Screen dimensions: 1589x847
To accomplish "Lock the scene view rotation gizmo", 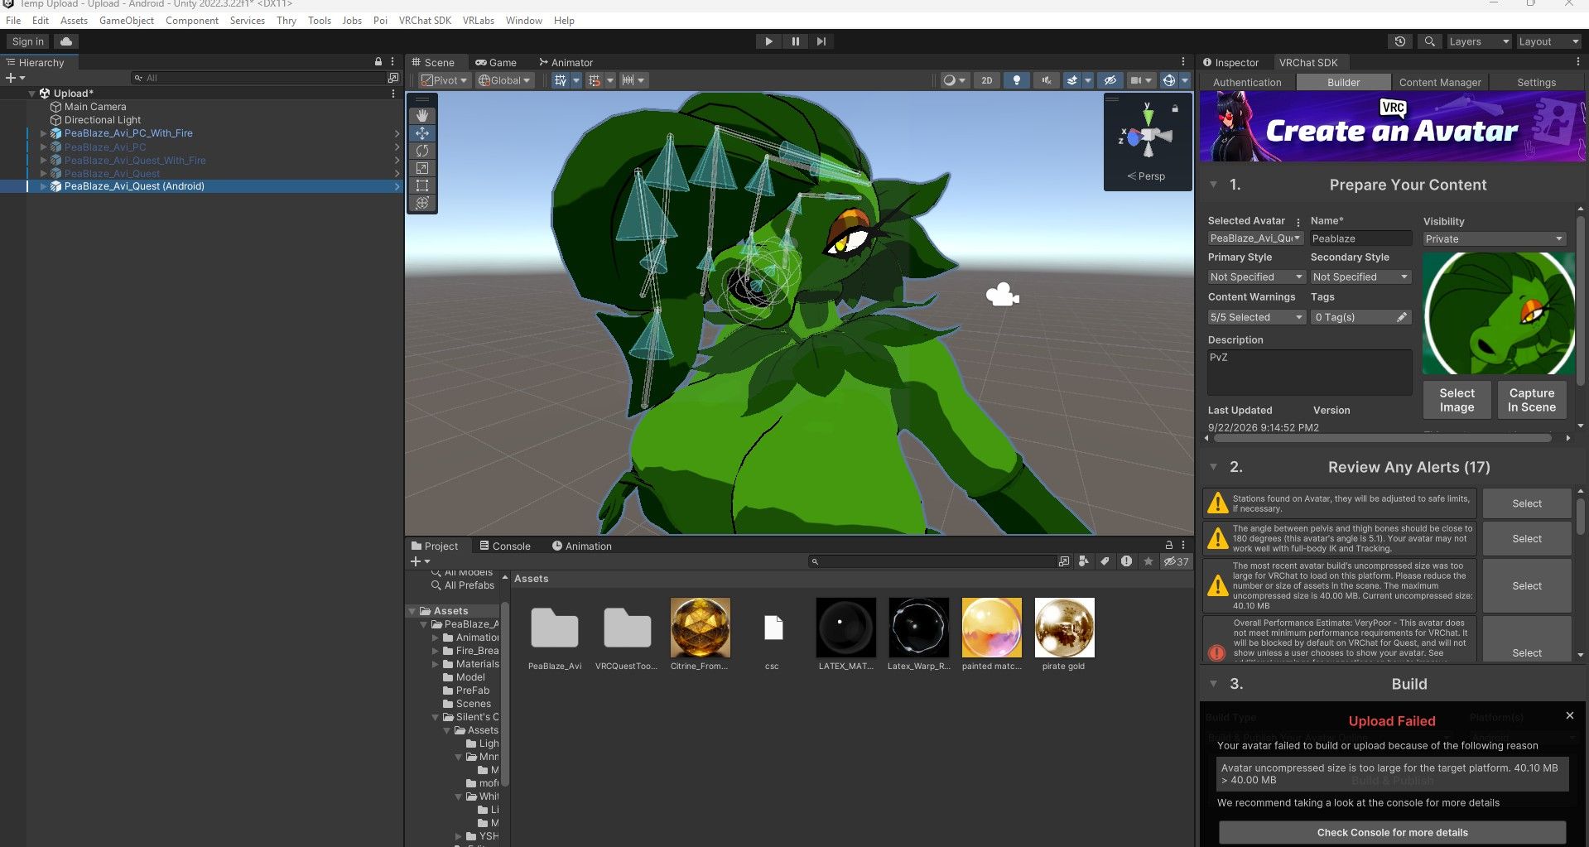I will pyautogui.click(x=1174, y=108).
